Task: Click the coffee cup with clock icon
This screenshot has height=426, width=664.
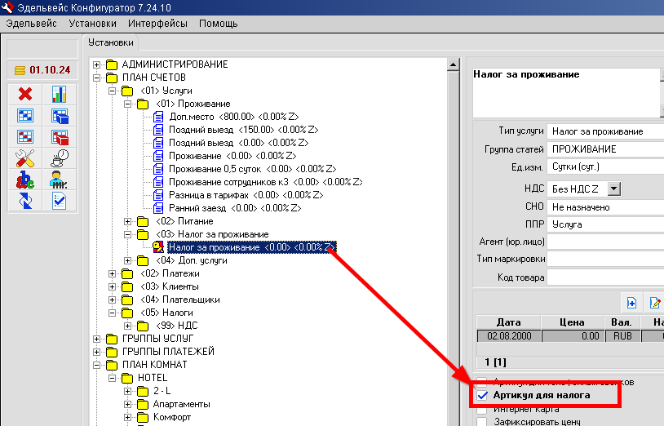Action: point(60,158)
